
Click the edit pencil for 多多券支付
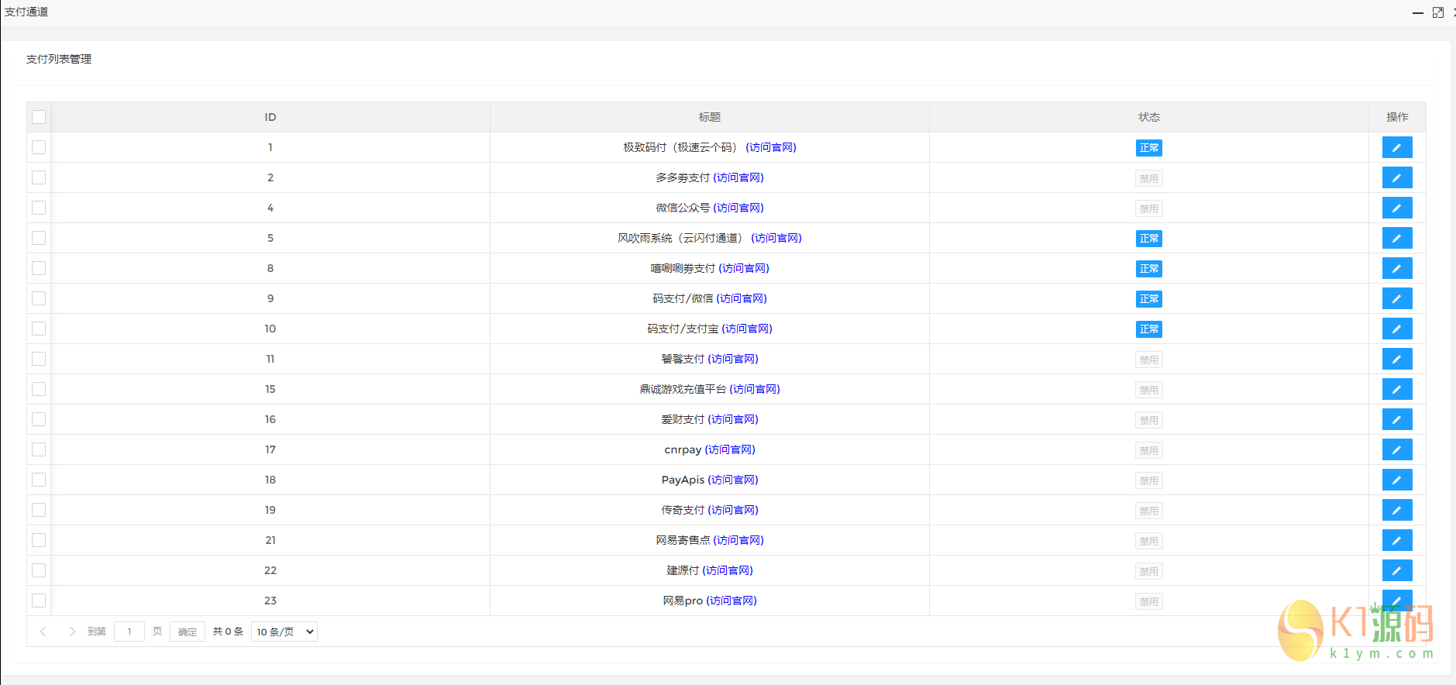click(1396, 177)
